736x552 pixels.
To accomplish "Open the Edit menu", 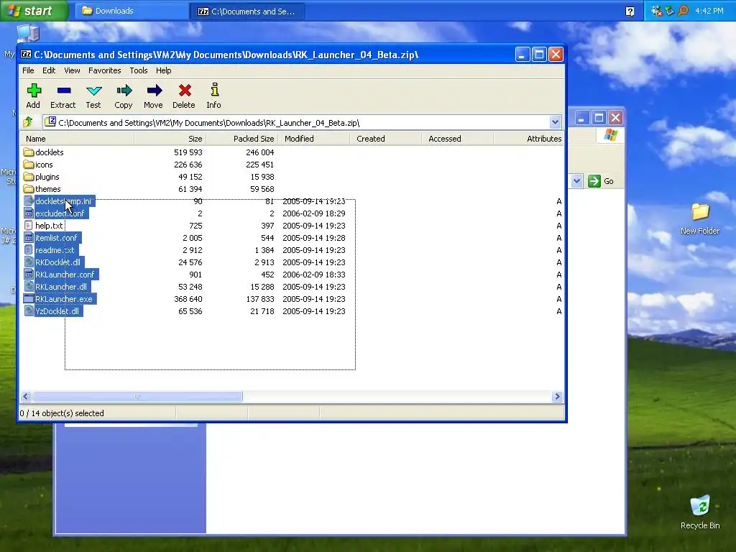I will 49,70.
